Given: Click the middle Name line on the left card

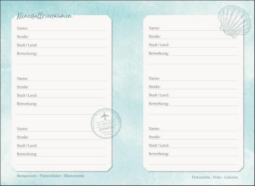Looking at the screenshot, I should click(61, 79).
